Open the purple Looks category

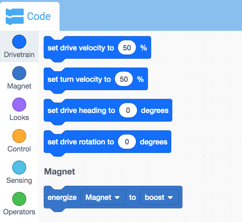tap(19, 105)
